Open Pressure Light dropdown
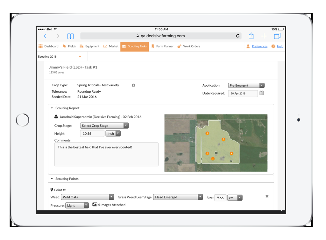This screenshot has height=240, width=326. pos(77,205)
